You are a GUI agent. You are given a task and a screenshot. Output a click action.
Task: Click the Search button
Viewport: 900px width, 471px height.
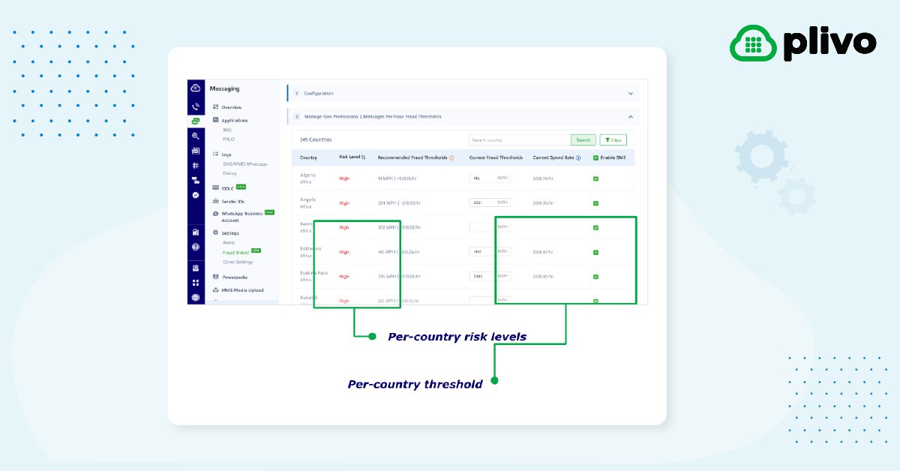(583, 140)
